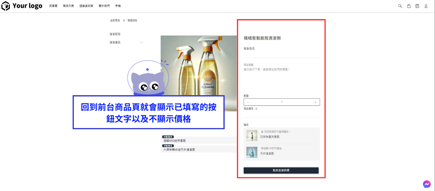Open the 退換貨政策 menu item
Screen dimensions: 435x191
tap(86, 6)
